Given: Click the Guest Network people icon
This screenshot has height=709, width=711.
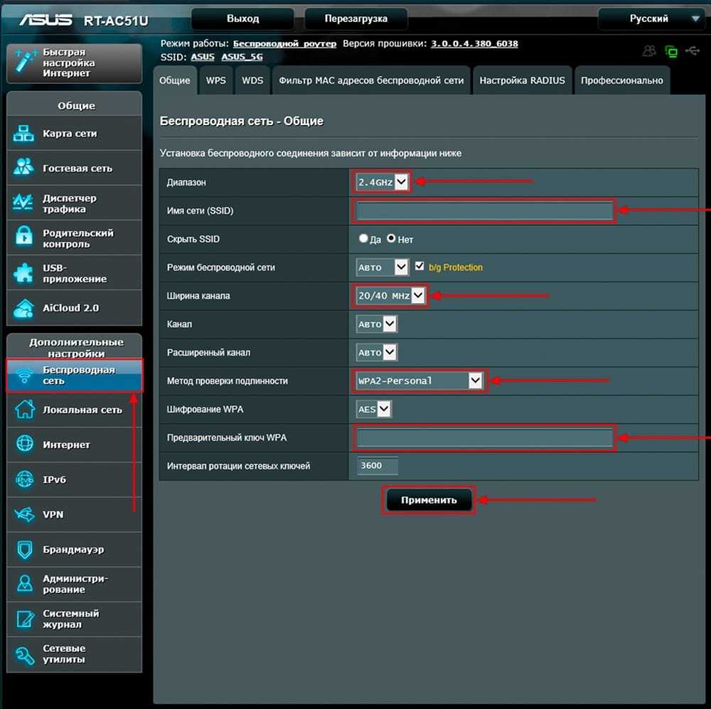Looking at the screenshot, I should (x=25, y=169).
